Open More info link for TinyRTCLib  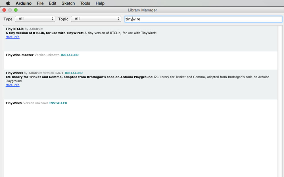pos(12,37)
